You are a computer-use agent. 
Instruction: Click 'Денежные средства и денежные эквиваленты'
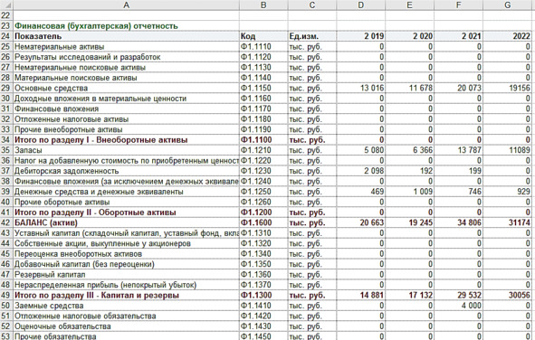(x=126, y=192)
